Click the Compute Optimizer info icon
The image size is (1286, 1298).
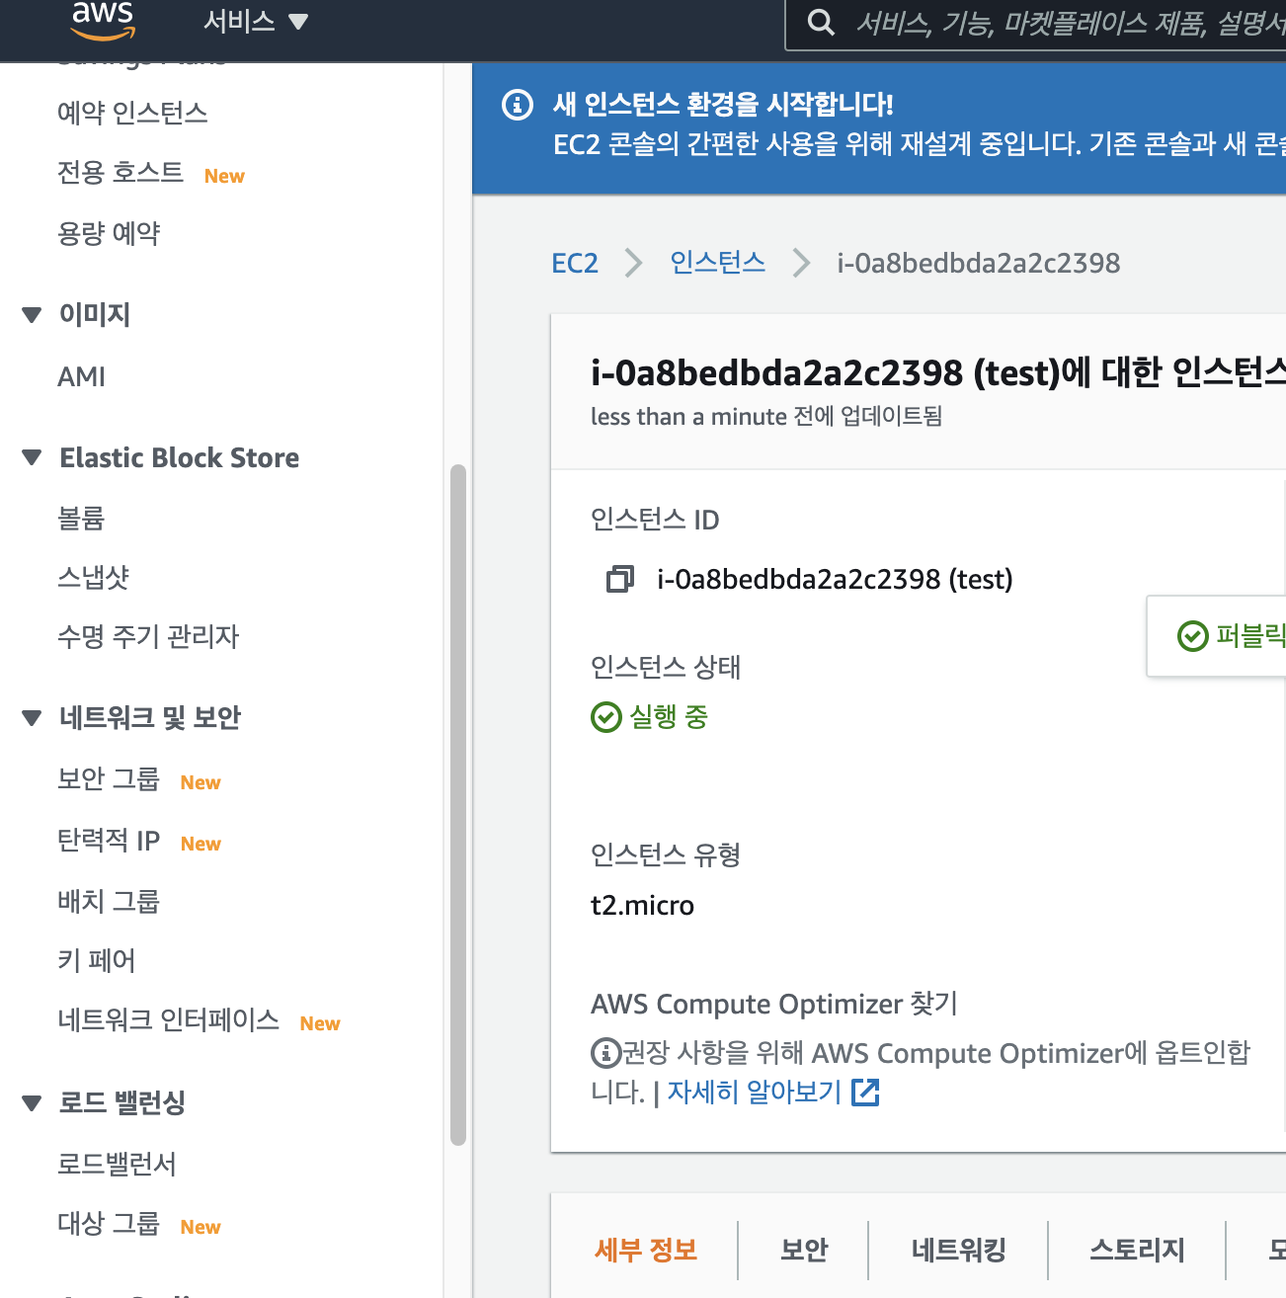pyautogui.click(x=605, y=1053)
